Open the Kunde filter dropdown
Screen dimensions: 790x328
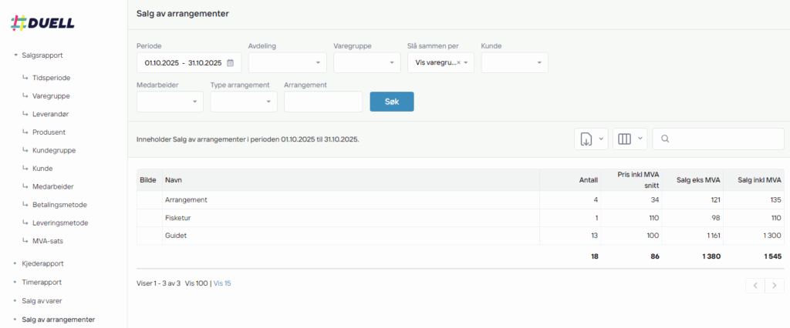[514, 63]
